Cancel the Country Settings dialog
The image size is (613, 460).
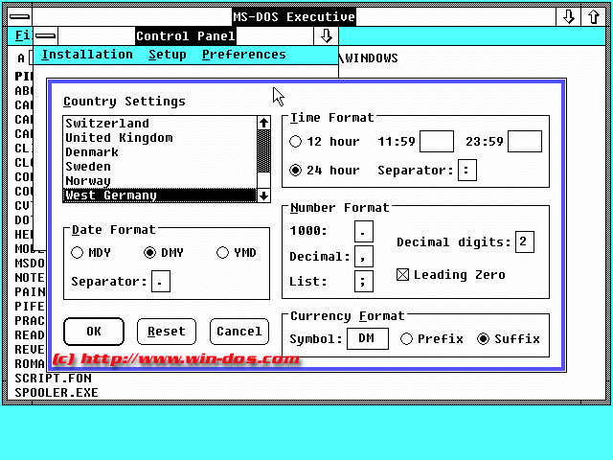click(x=238, y=332)
